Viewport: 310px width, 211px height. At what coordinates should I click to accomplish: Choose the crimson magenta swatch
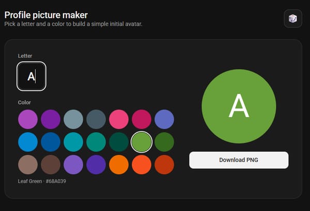[x=142, y=119]
